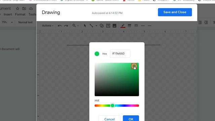
Task: Undo the last drawing action
Action: coord(59,26)
